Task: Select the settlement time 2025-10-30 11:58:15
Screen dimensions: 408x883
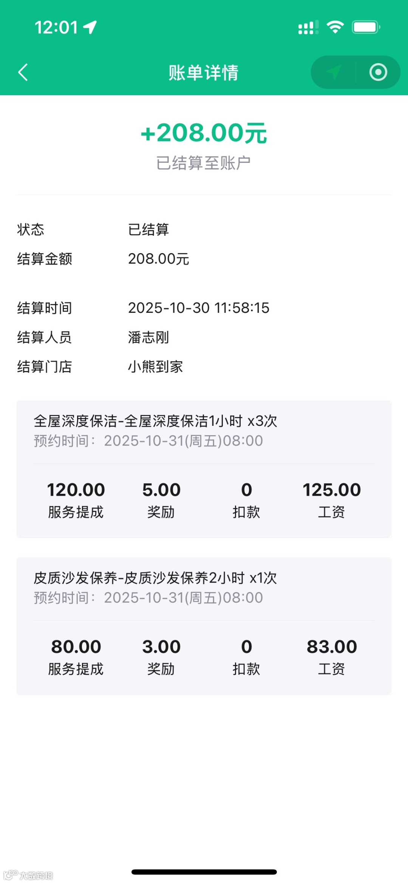Action: pos(199,308)
